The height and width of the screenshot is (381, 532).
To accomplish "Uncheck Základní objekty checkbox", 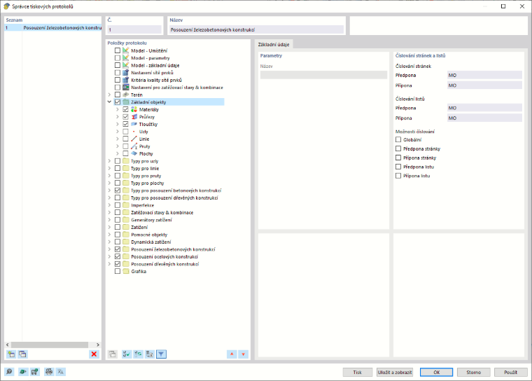I will click(118, 102).
